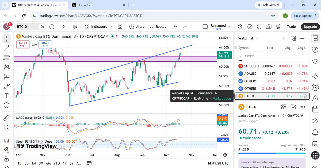Expand the favorite indicators dropdown arrow
321x168 pixels.
click(112, 27)
